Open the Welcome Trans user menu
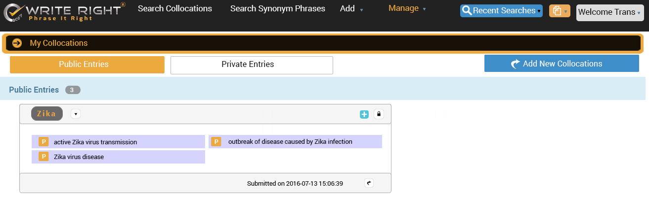 click(x=610, y=12)
